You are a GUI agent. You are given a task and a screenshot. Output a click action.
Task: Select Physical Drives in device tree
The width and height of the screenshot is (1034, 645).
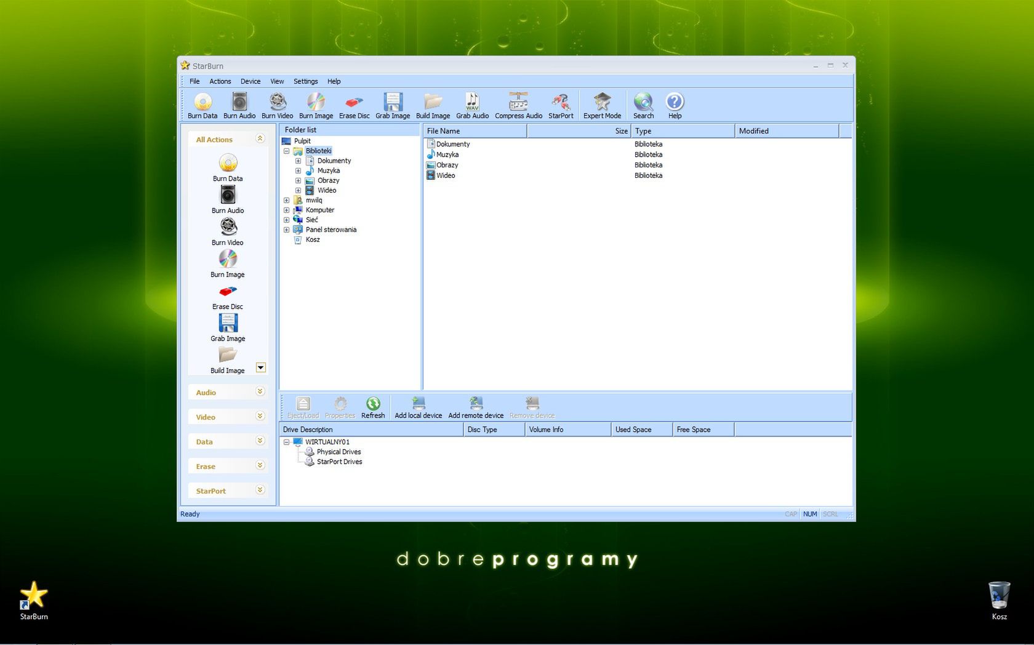point(339,452)
